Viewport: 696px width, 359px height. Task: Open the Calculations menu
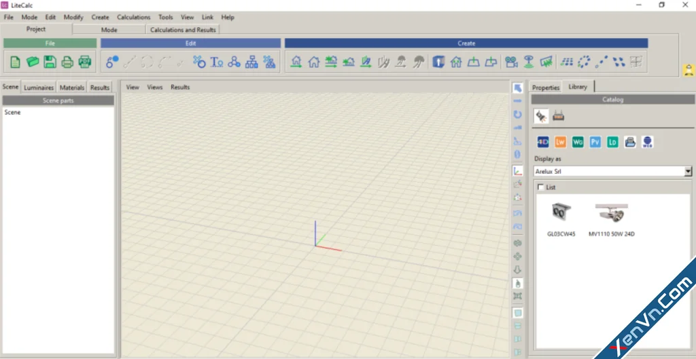(x=134, y=17)
